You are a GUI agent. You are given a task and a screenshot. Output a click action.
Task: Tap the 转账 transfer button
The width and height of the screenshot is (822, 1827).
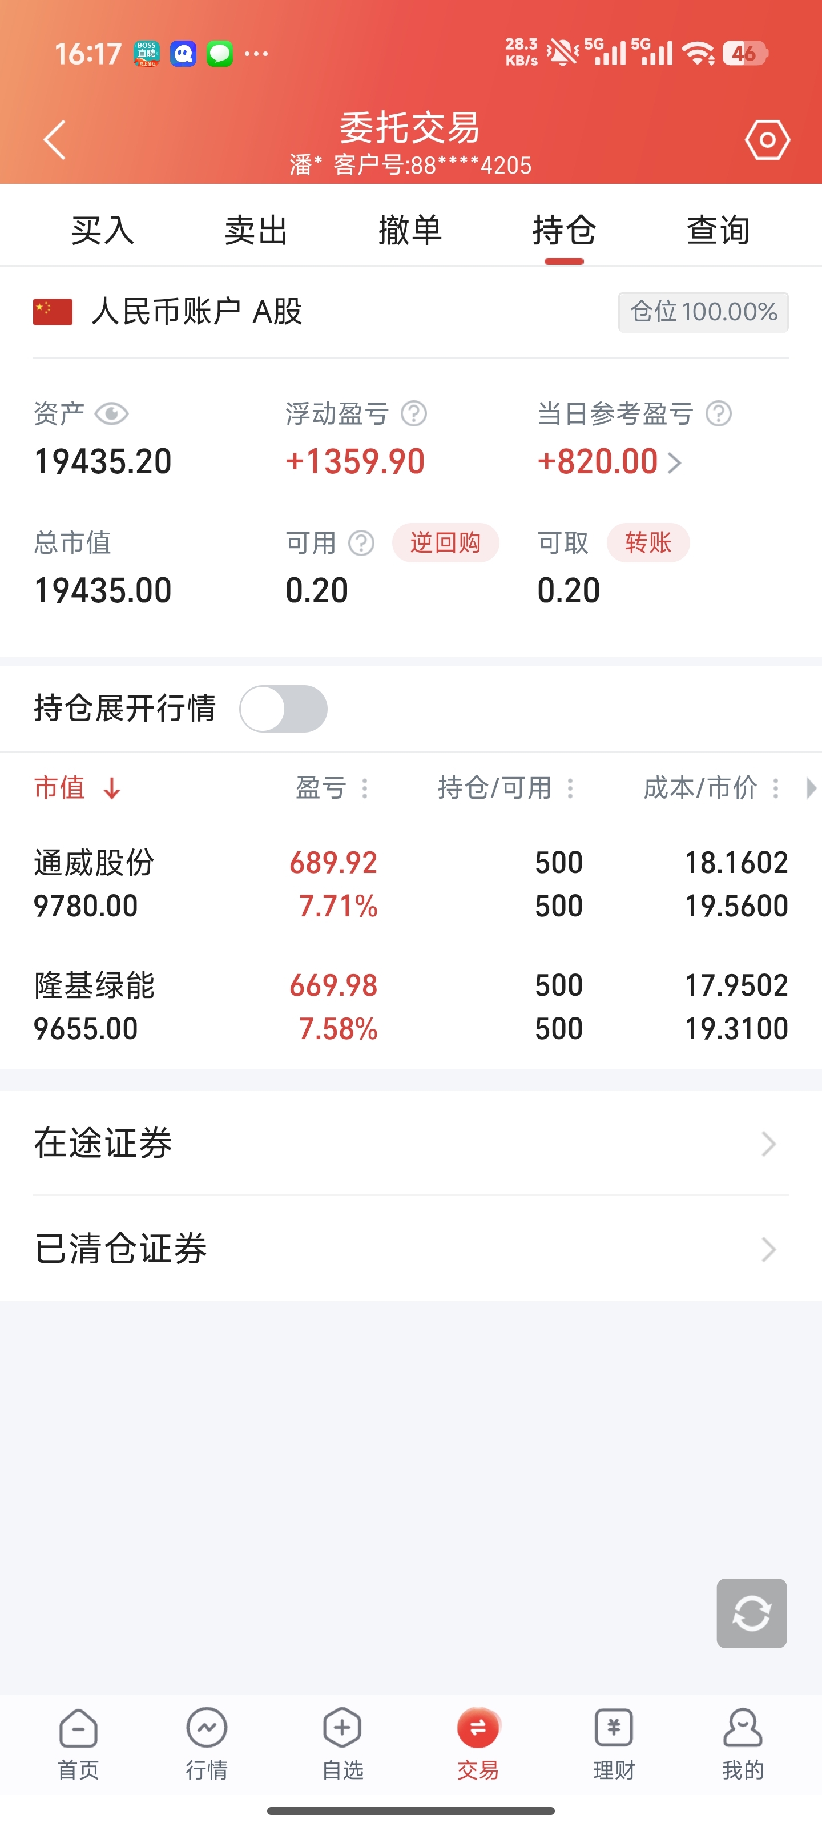coord(648,544)
